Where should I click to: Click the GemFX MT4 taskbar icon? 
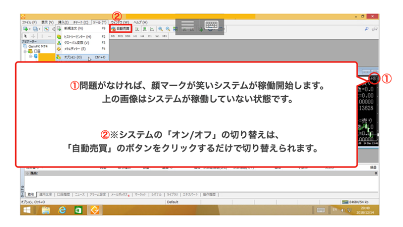(x=95, y=210)
